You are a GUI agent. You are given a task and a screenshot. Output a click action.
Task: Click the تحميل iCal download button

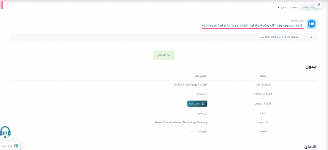(x=197, y=104)
